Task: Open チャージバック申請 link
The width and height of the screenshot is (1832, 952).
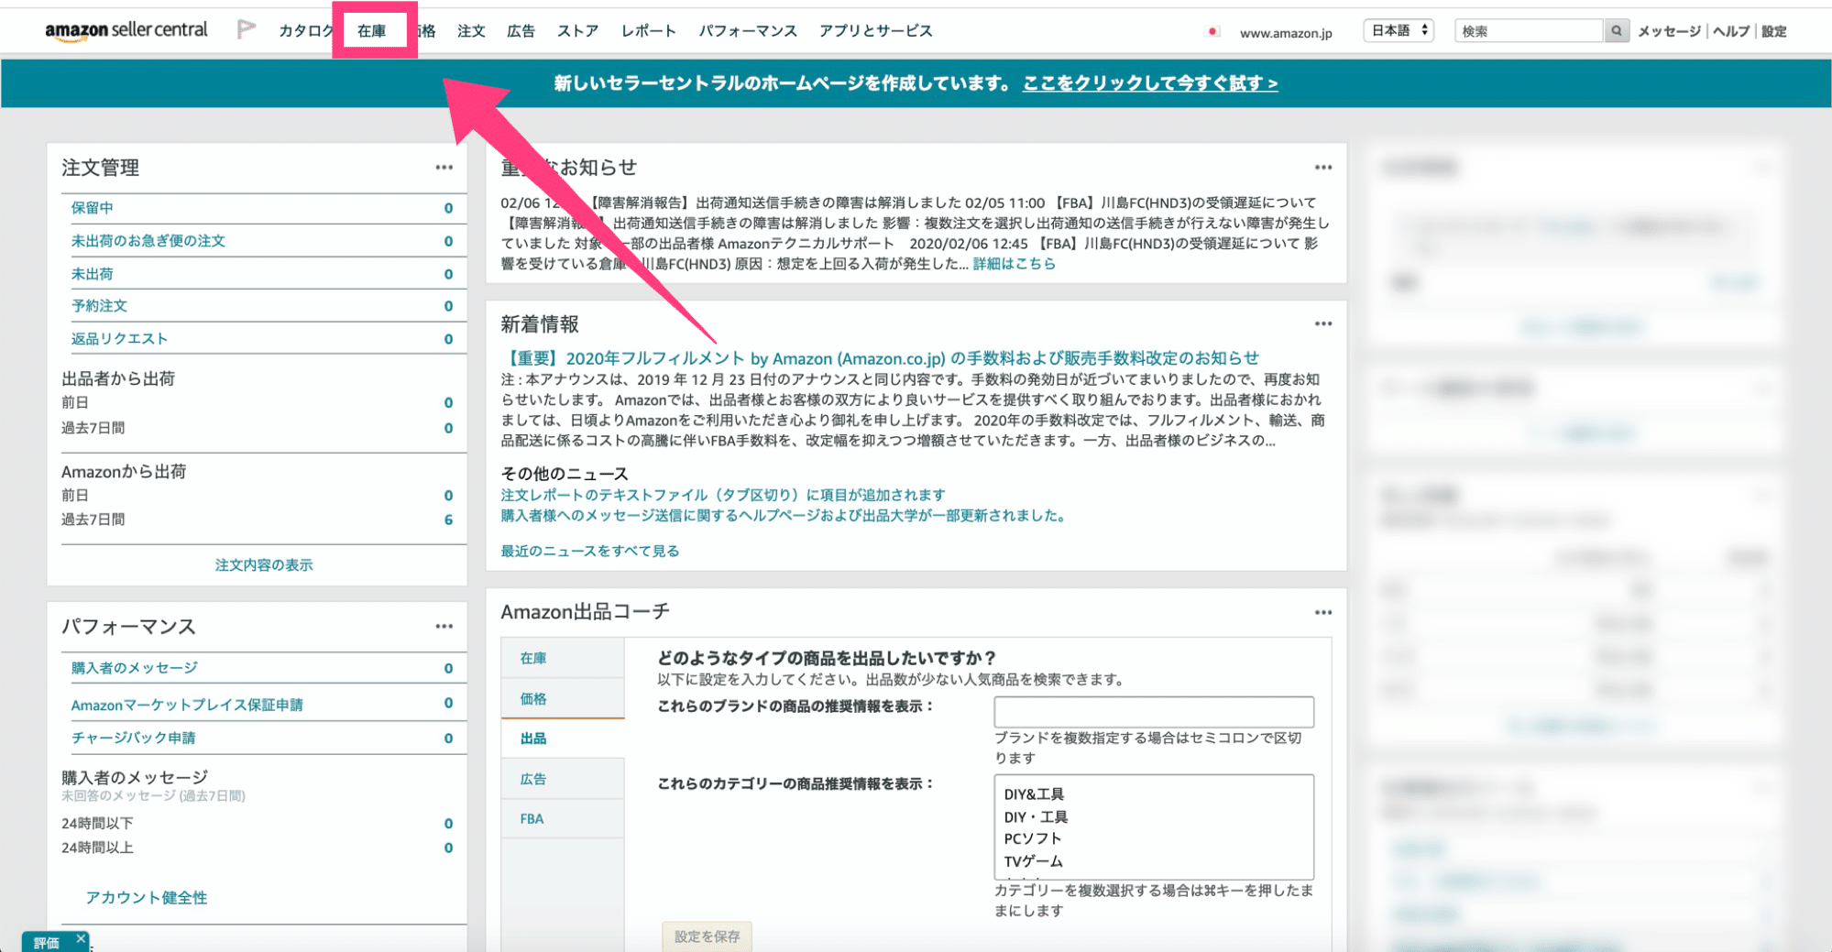Action: [x=134, y=738]
